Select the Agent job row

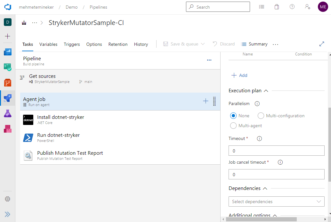tap(120, 101)
